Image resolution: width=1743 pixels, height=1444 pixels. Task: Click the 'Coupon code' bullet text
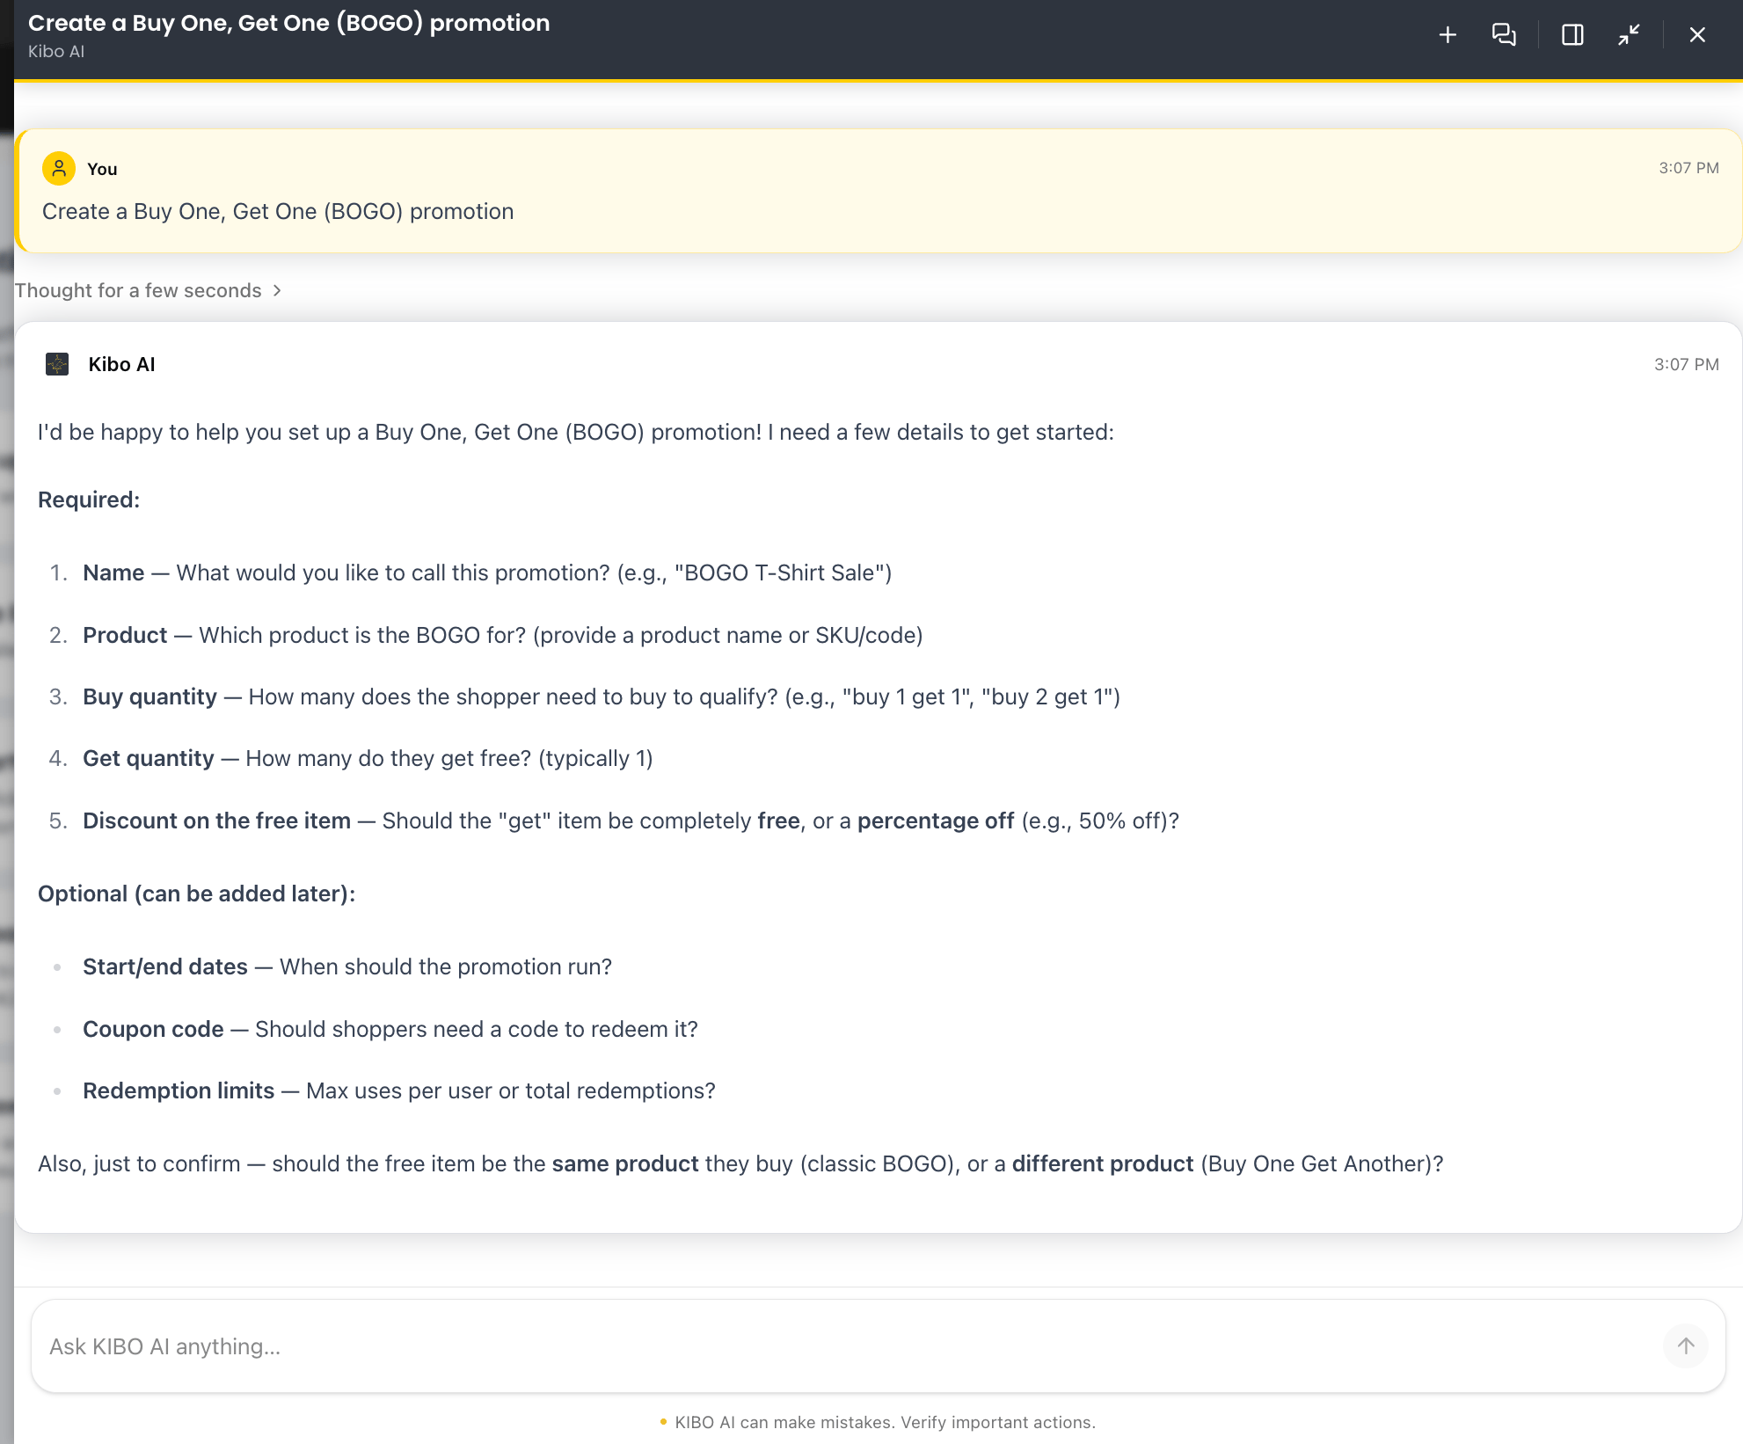tap(390, 1029)
